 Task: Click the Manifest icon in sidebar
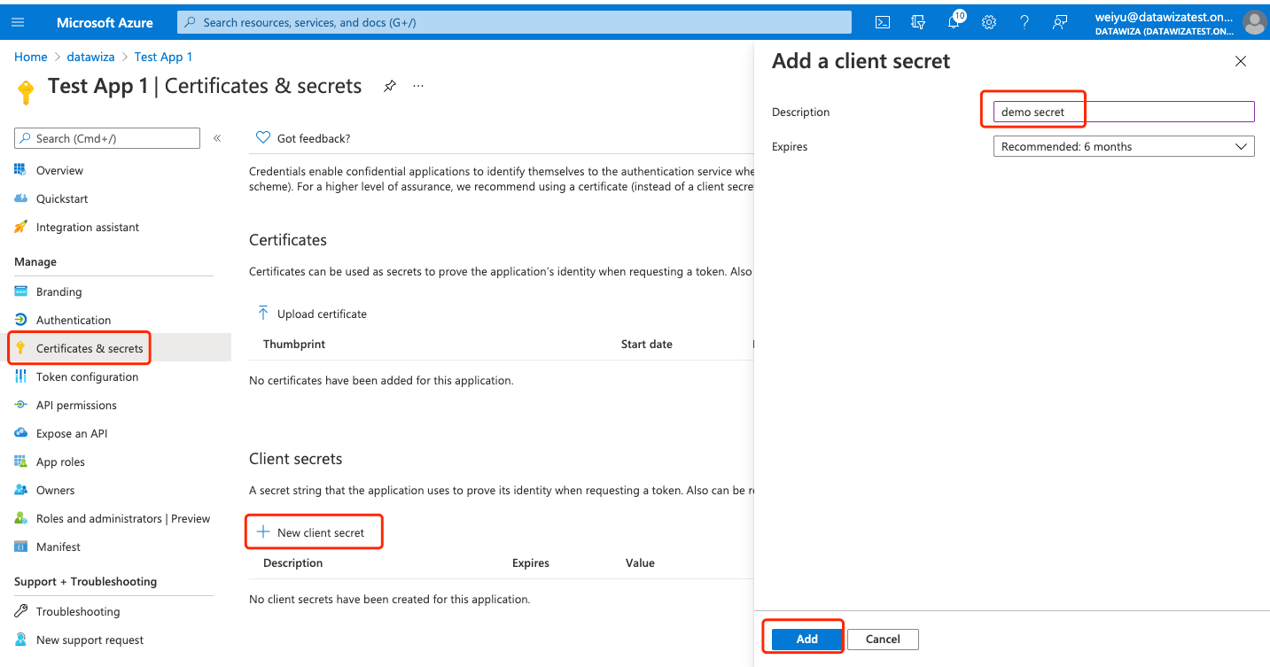pyautogui.click(x=20, y=547)
